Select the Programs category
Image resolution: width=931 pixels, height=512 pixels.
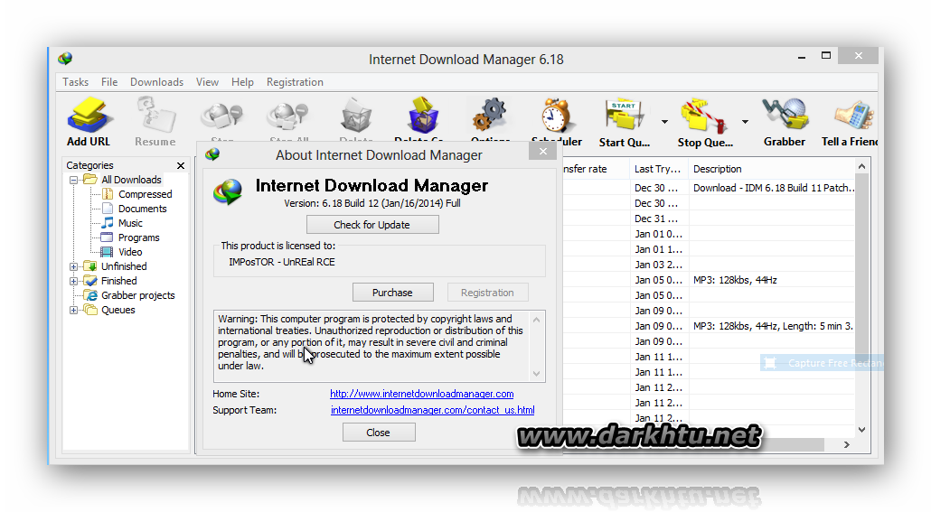tap(138, 237)
